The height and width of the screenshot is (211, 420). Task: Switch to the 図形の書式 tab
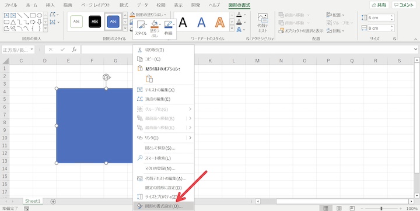click(239, 5)
